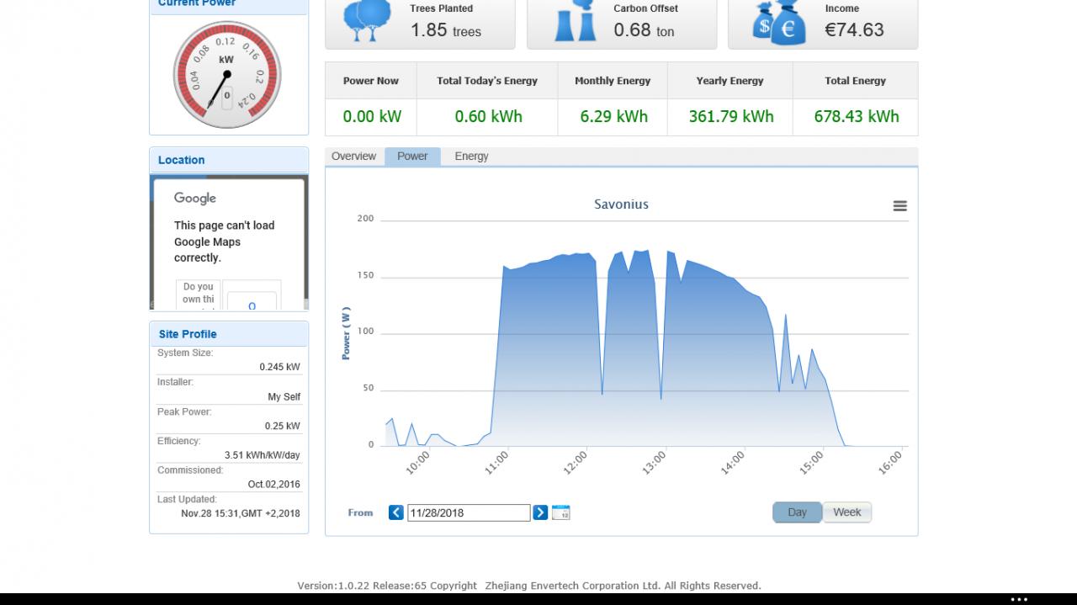Open the Energy tab
Screen dimensions: 1077x605
pos(471,157)
